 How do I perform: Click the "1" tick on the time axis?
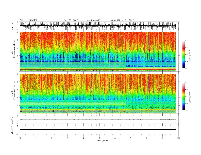36,138
